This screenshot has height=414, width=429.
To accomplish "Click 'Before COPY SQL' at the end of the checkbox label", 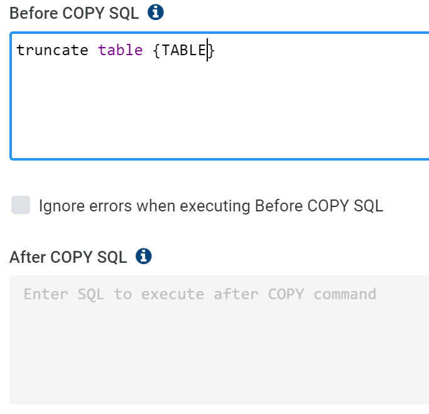I will pos(319,206).
